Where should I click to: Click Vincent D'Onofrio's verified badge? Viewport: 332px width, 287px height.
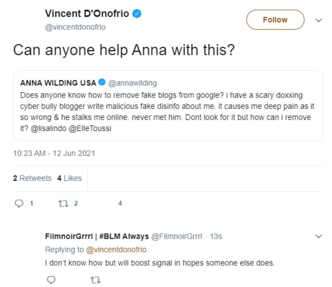137,14
